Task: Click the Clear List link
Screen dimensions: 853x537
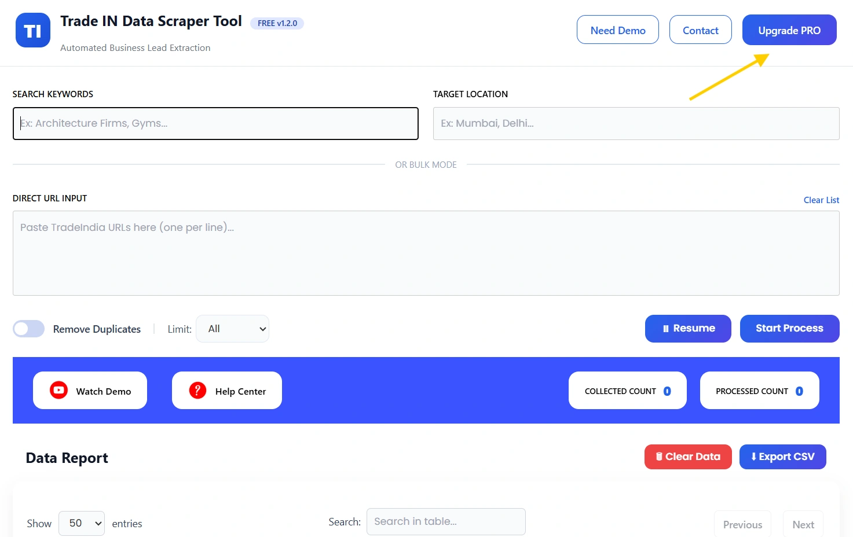Action: (821, 200)
